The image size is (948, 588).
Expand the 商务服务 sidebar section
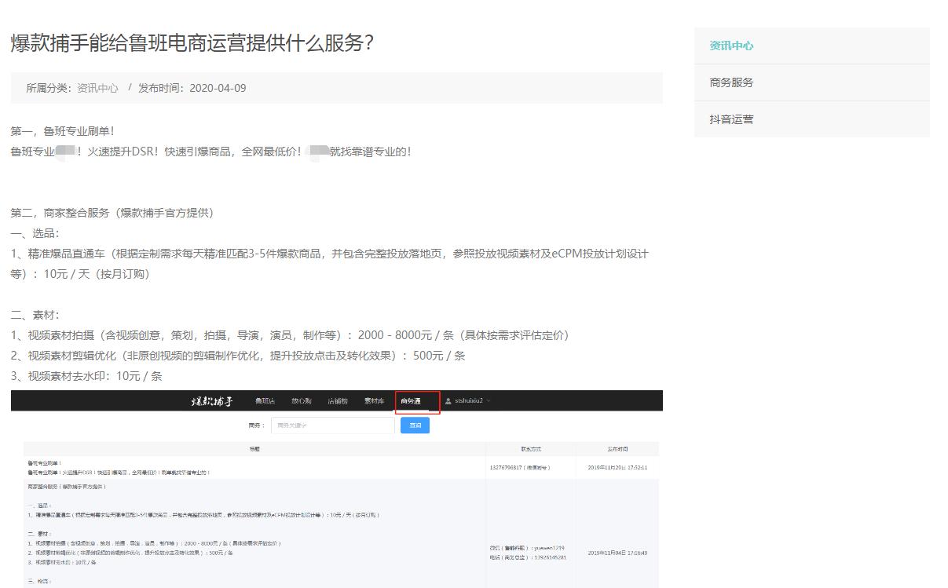pyautogui.click(x=729, y=82)
